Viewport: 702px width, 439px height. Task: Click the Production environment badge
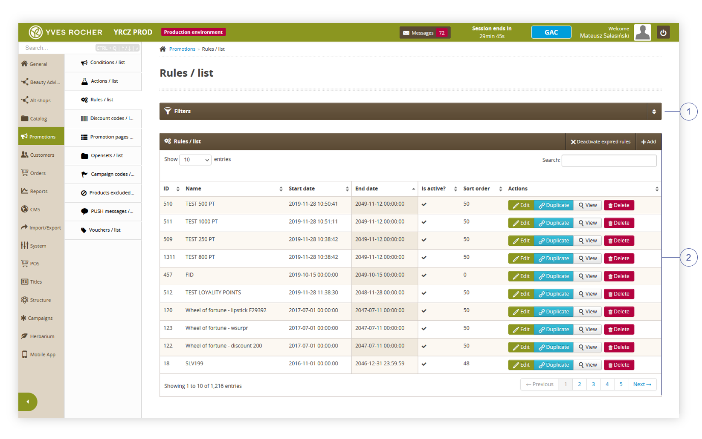193,32
